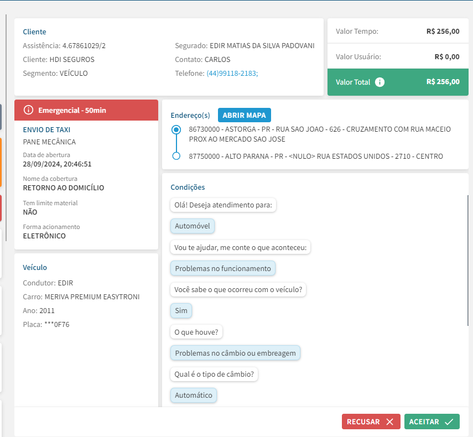Click the checkmark icon on the ACEITAR button
473x437 pixels.
[x=449, y=422]
